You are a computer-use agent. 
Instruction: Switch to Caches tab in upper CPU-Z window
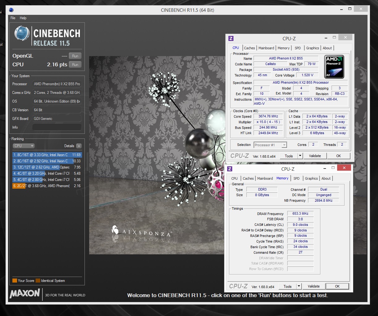[250, 48]
